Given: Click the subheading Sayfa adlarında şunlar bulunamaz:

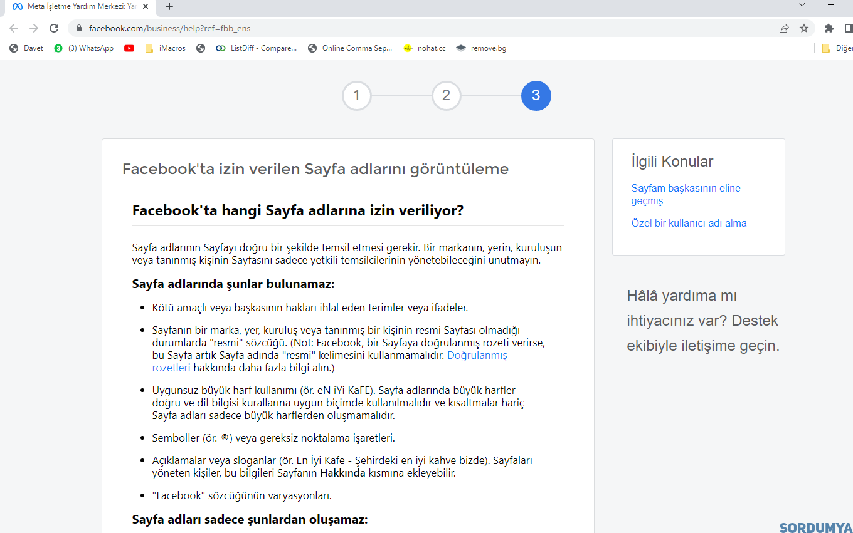Looking at the screenshot, I should pyautogui.click(x=233, y=284).
